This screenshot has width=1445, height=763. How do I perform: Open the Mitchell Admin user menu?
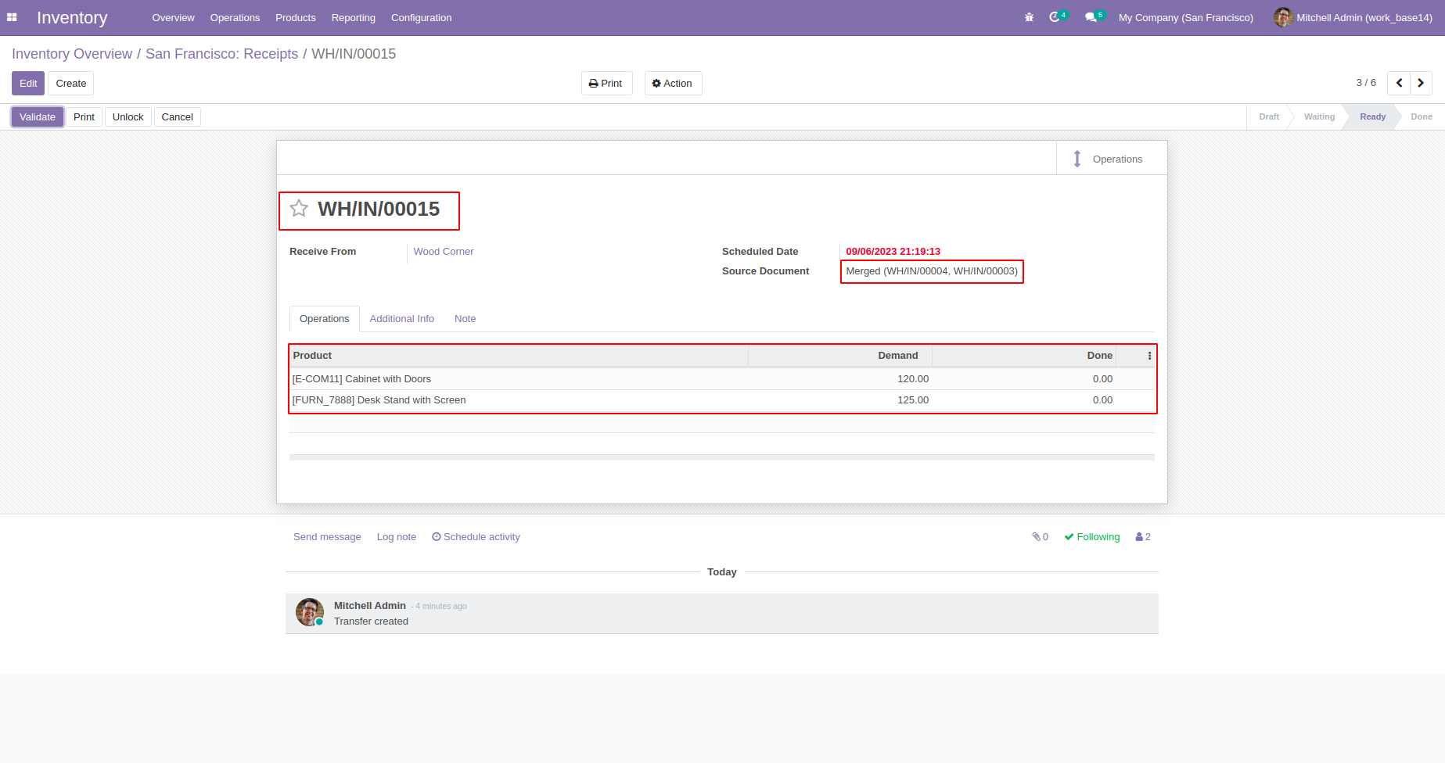[1353, 17]
